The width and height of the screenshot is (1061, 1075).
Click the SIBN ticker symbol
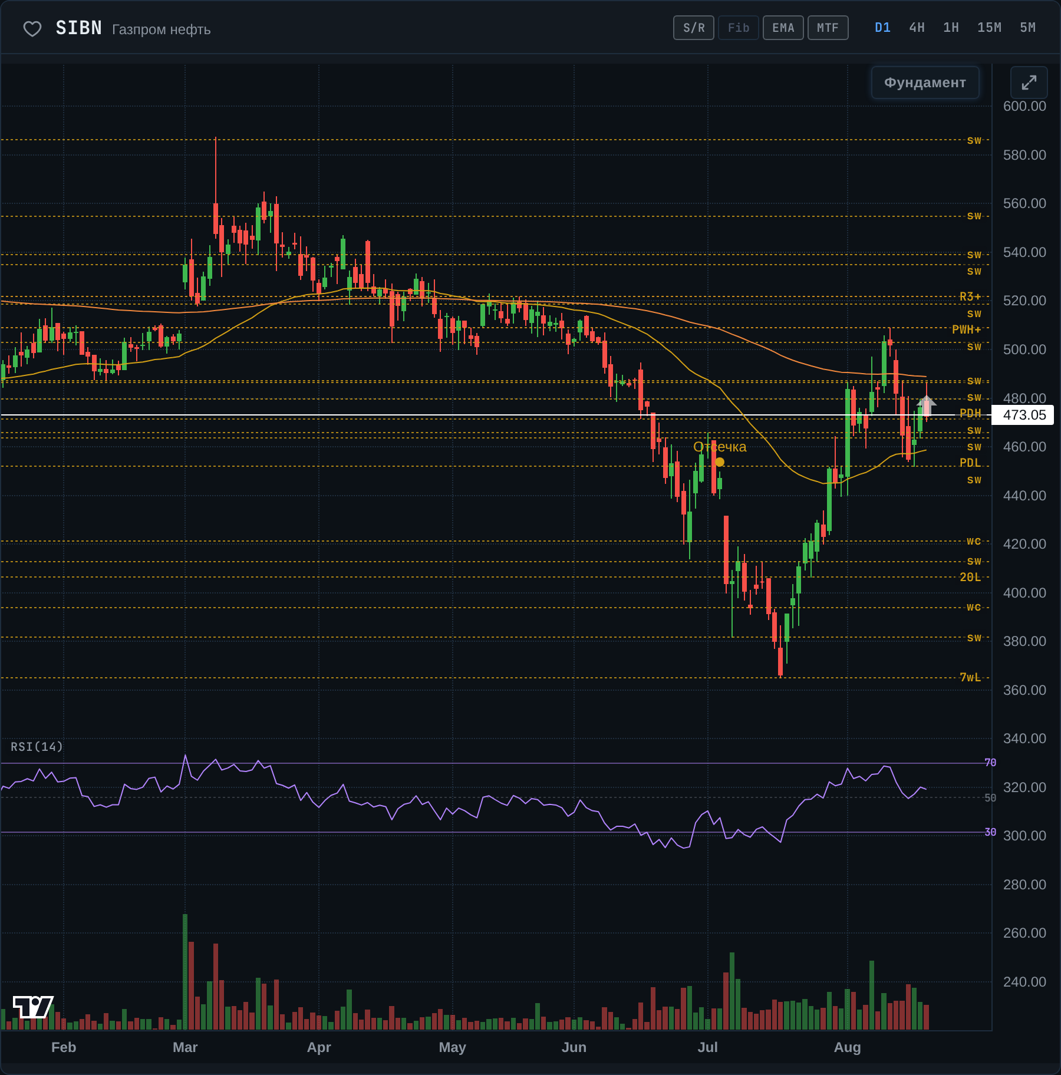point(79,28)
